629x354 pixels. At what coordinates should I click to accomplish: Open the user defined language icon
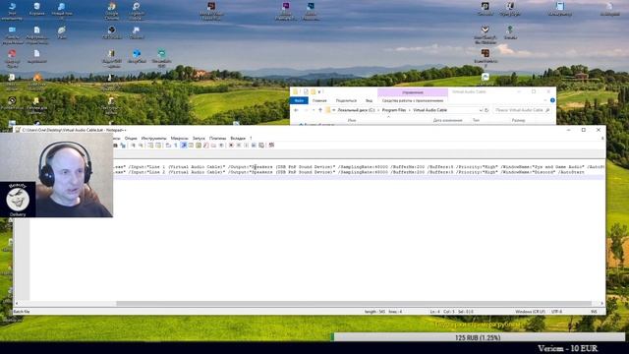pos(191,146)
